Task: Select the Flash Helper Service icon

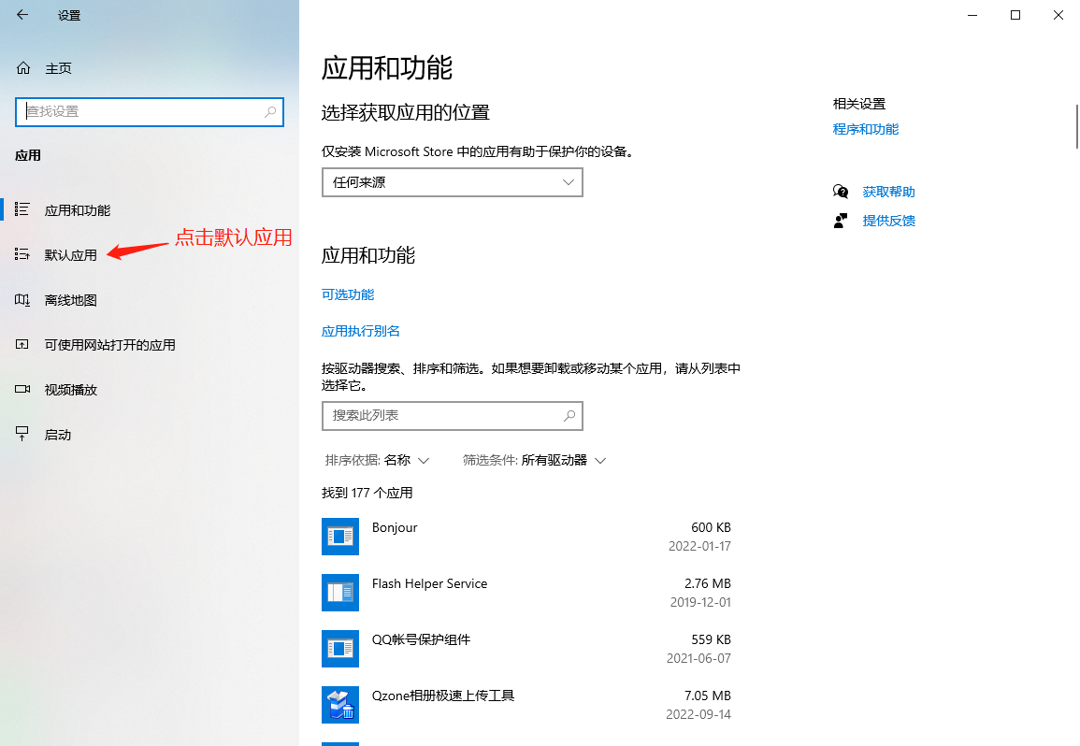Action: pyautogui.click(x=340, y=593)
